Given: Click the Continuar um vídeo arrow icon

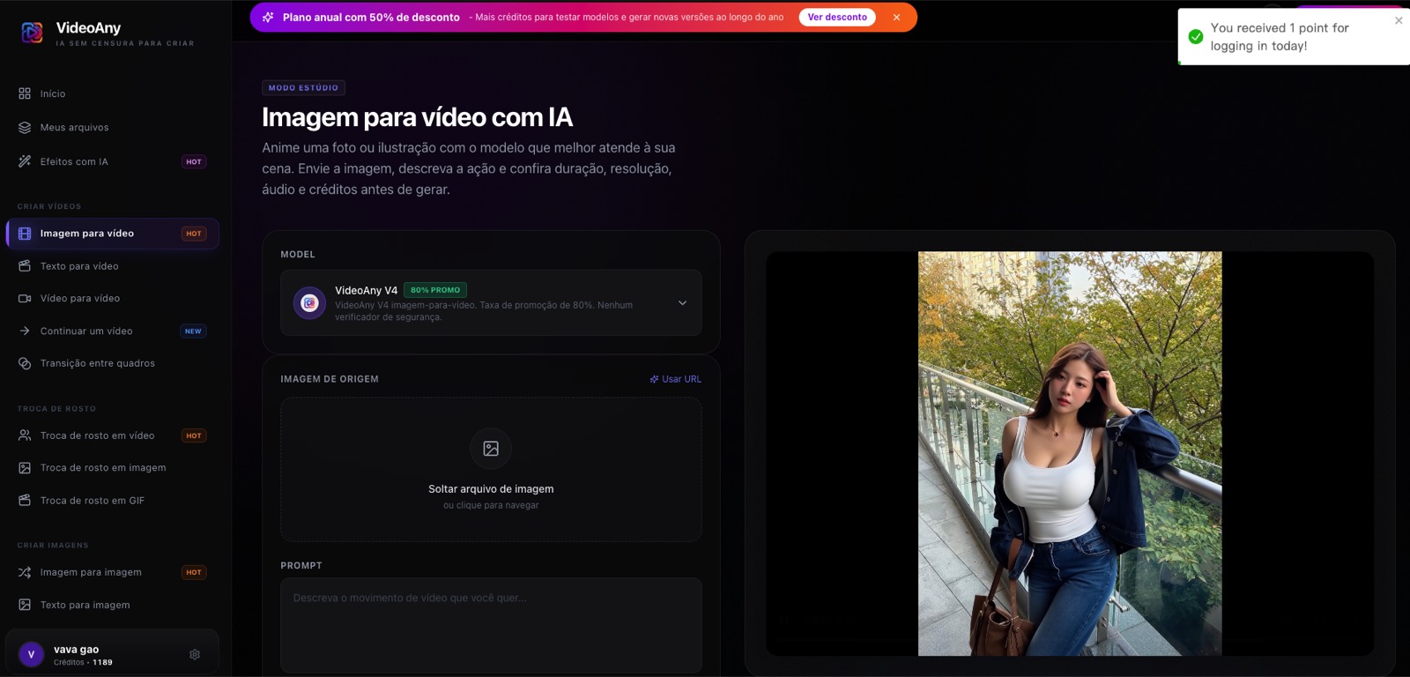Looking at the screenshot, I should click(25, 331).
